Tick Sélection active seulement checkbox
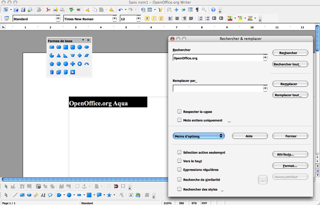320x205 pixels. click(x=179, y=152)
